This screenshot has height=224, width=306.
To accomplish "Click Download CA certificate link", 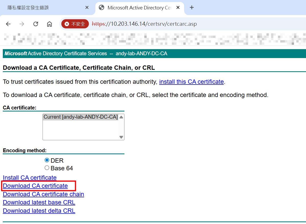I will tap(35, 186).
